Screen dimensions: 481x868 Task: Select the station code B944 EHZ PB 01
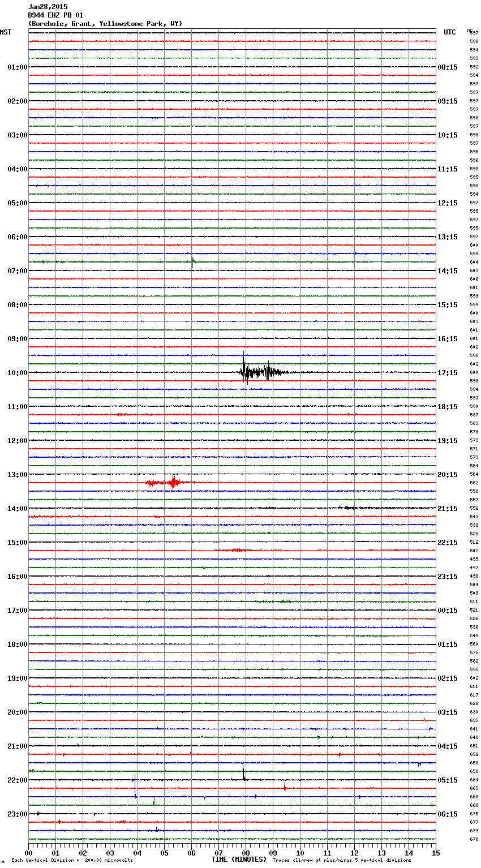click(x=55, y=15)
